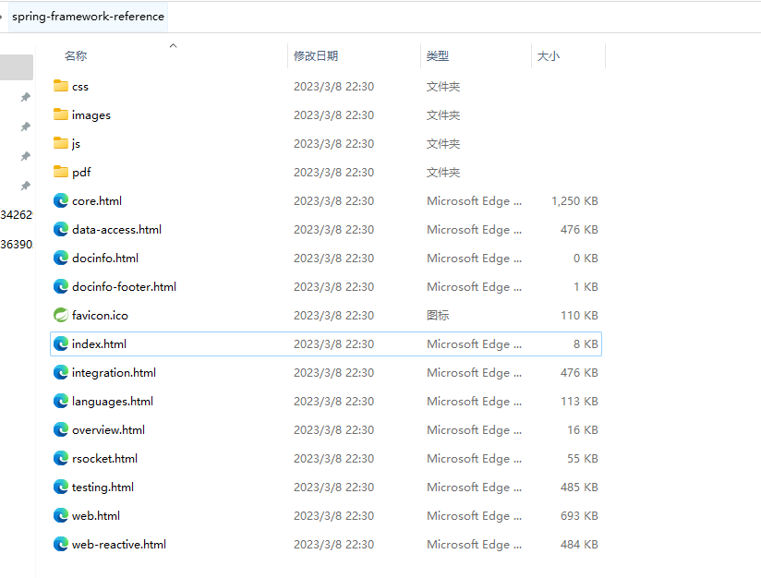Select the rsocket.html file name
Screen dimensions: 761x578
(x=104, y=459)
